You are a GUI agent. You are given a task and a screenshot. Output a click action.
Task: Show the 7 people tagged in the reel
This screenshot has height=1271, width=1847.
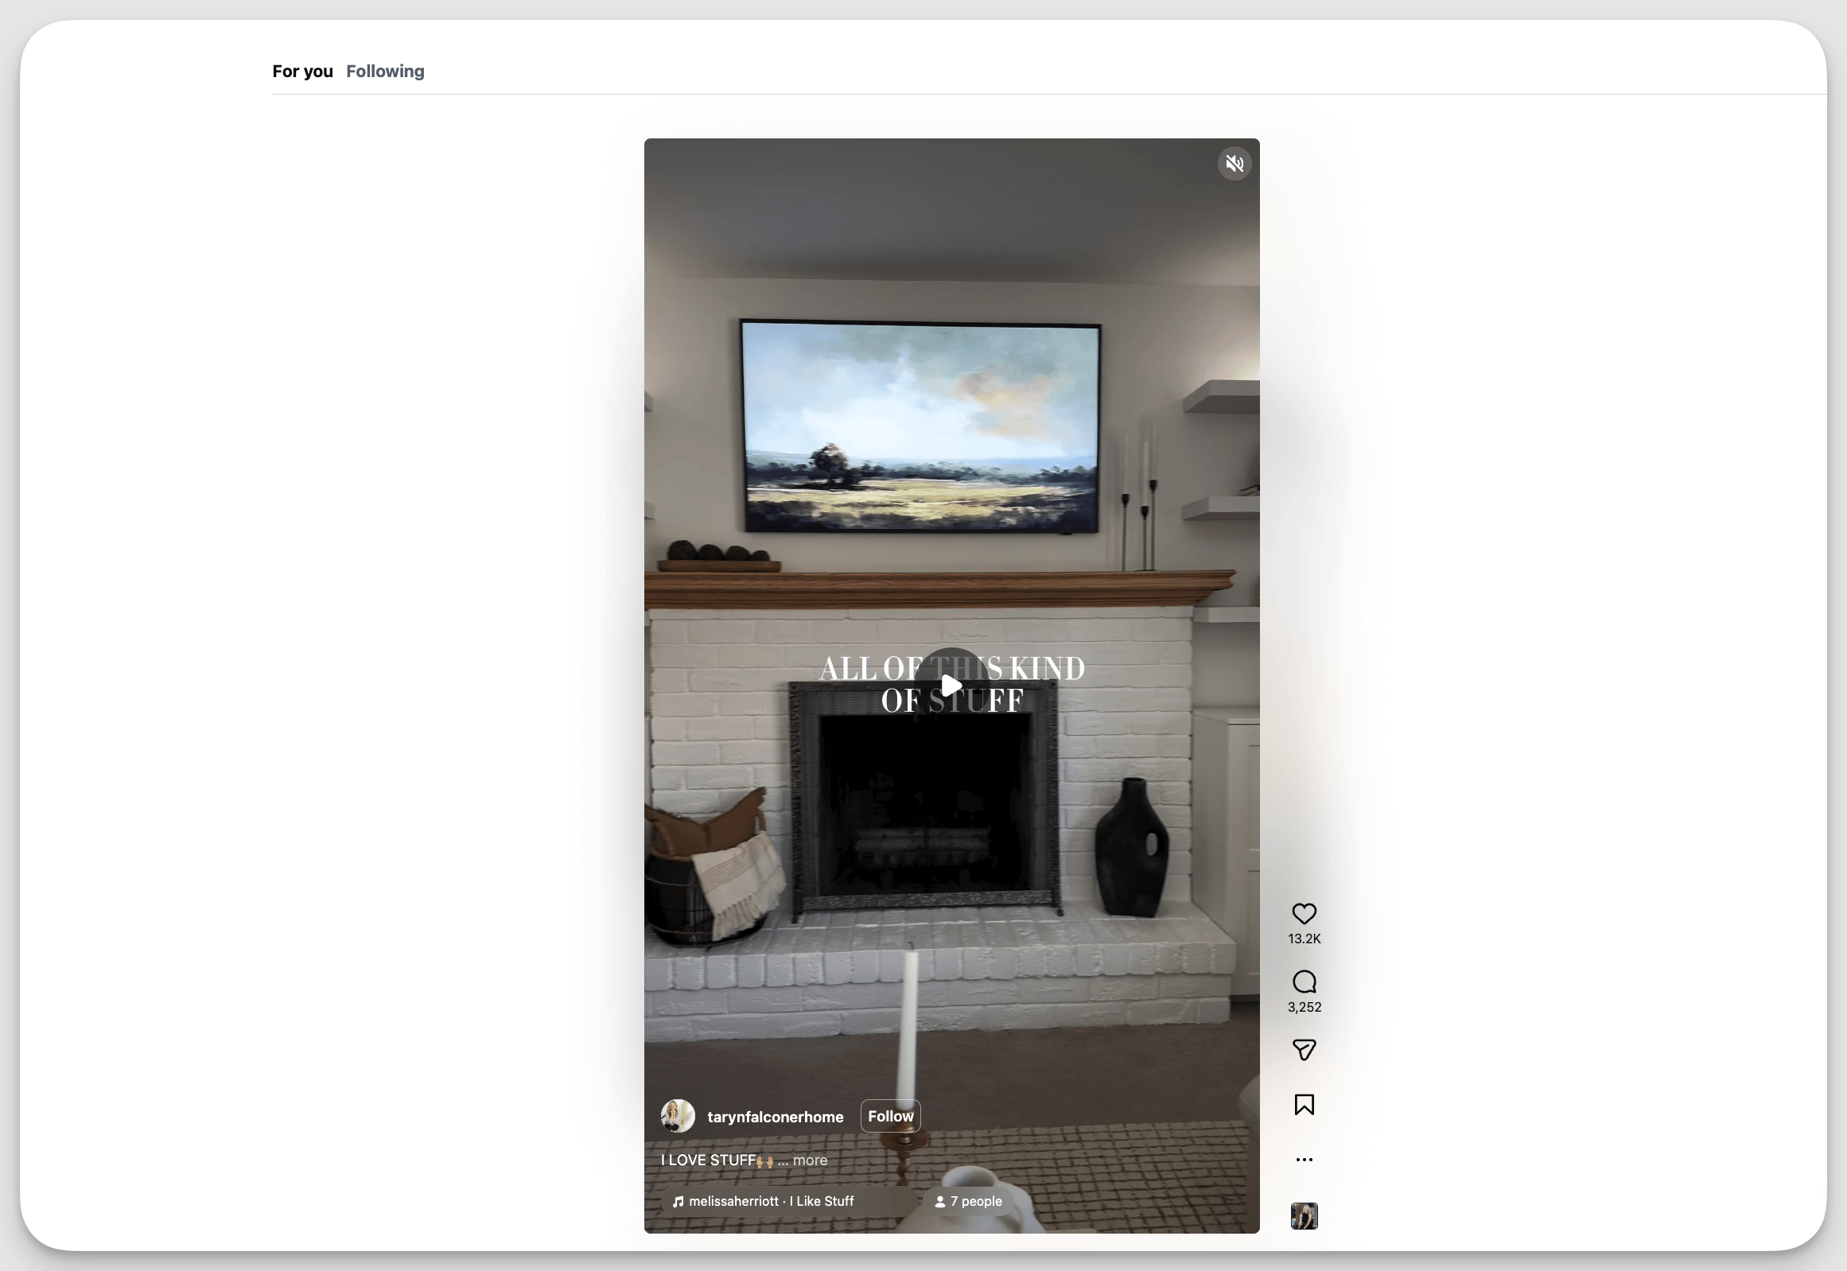coord(968,1201)
